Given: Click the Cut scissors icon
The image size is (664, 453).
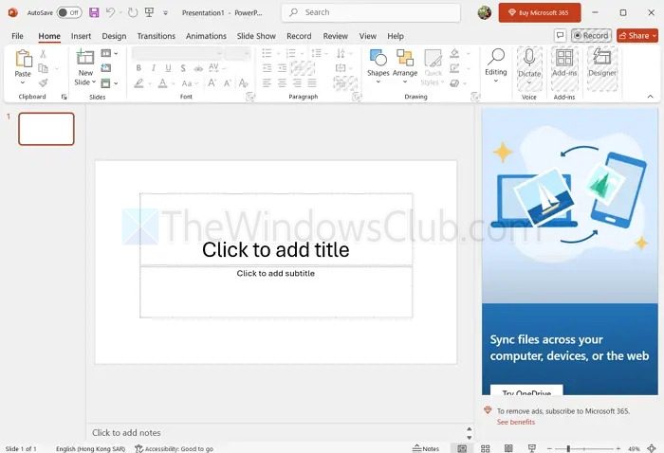Looking at the screenshot, I should [43, 54].
